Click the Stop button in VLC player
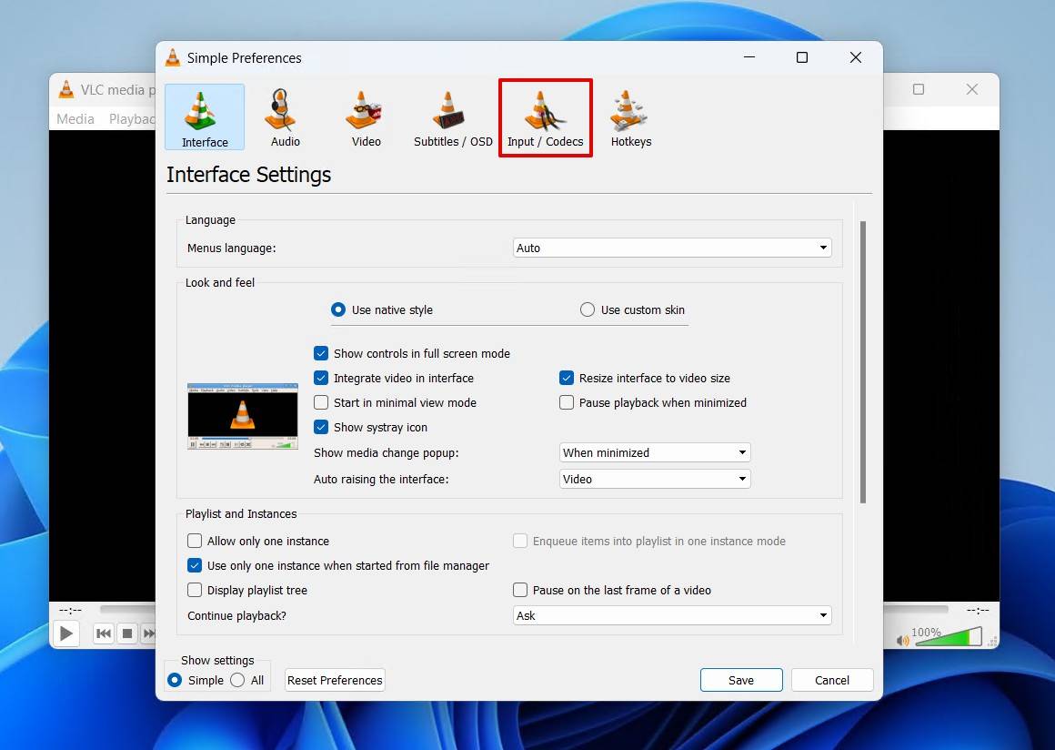This screenshot has height=750, width=1055. [127, 633]
